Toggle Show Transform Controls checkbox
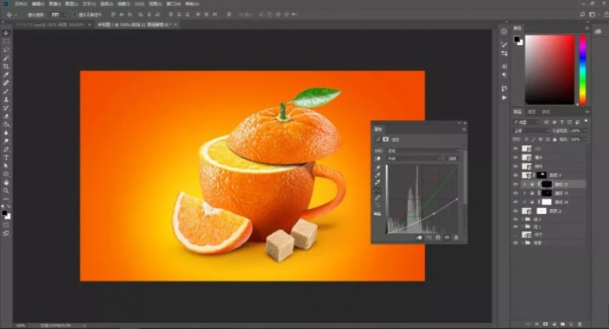Screen dimensions: 609x329 pos(75,15)
